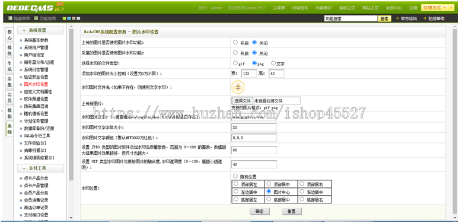The width and height of the screenshot is (459, 223).
Task: Click the 隐藏菜单 hide-menu icon
Action: pyautogui.click(x=11, y=18)
